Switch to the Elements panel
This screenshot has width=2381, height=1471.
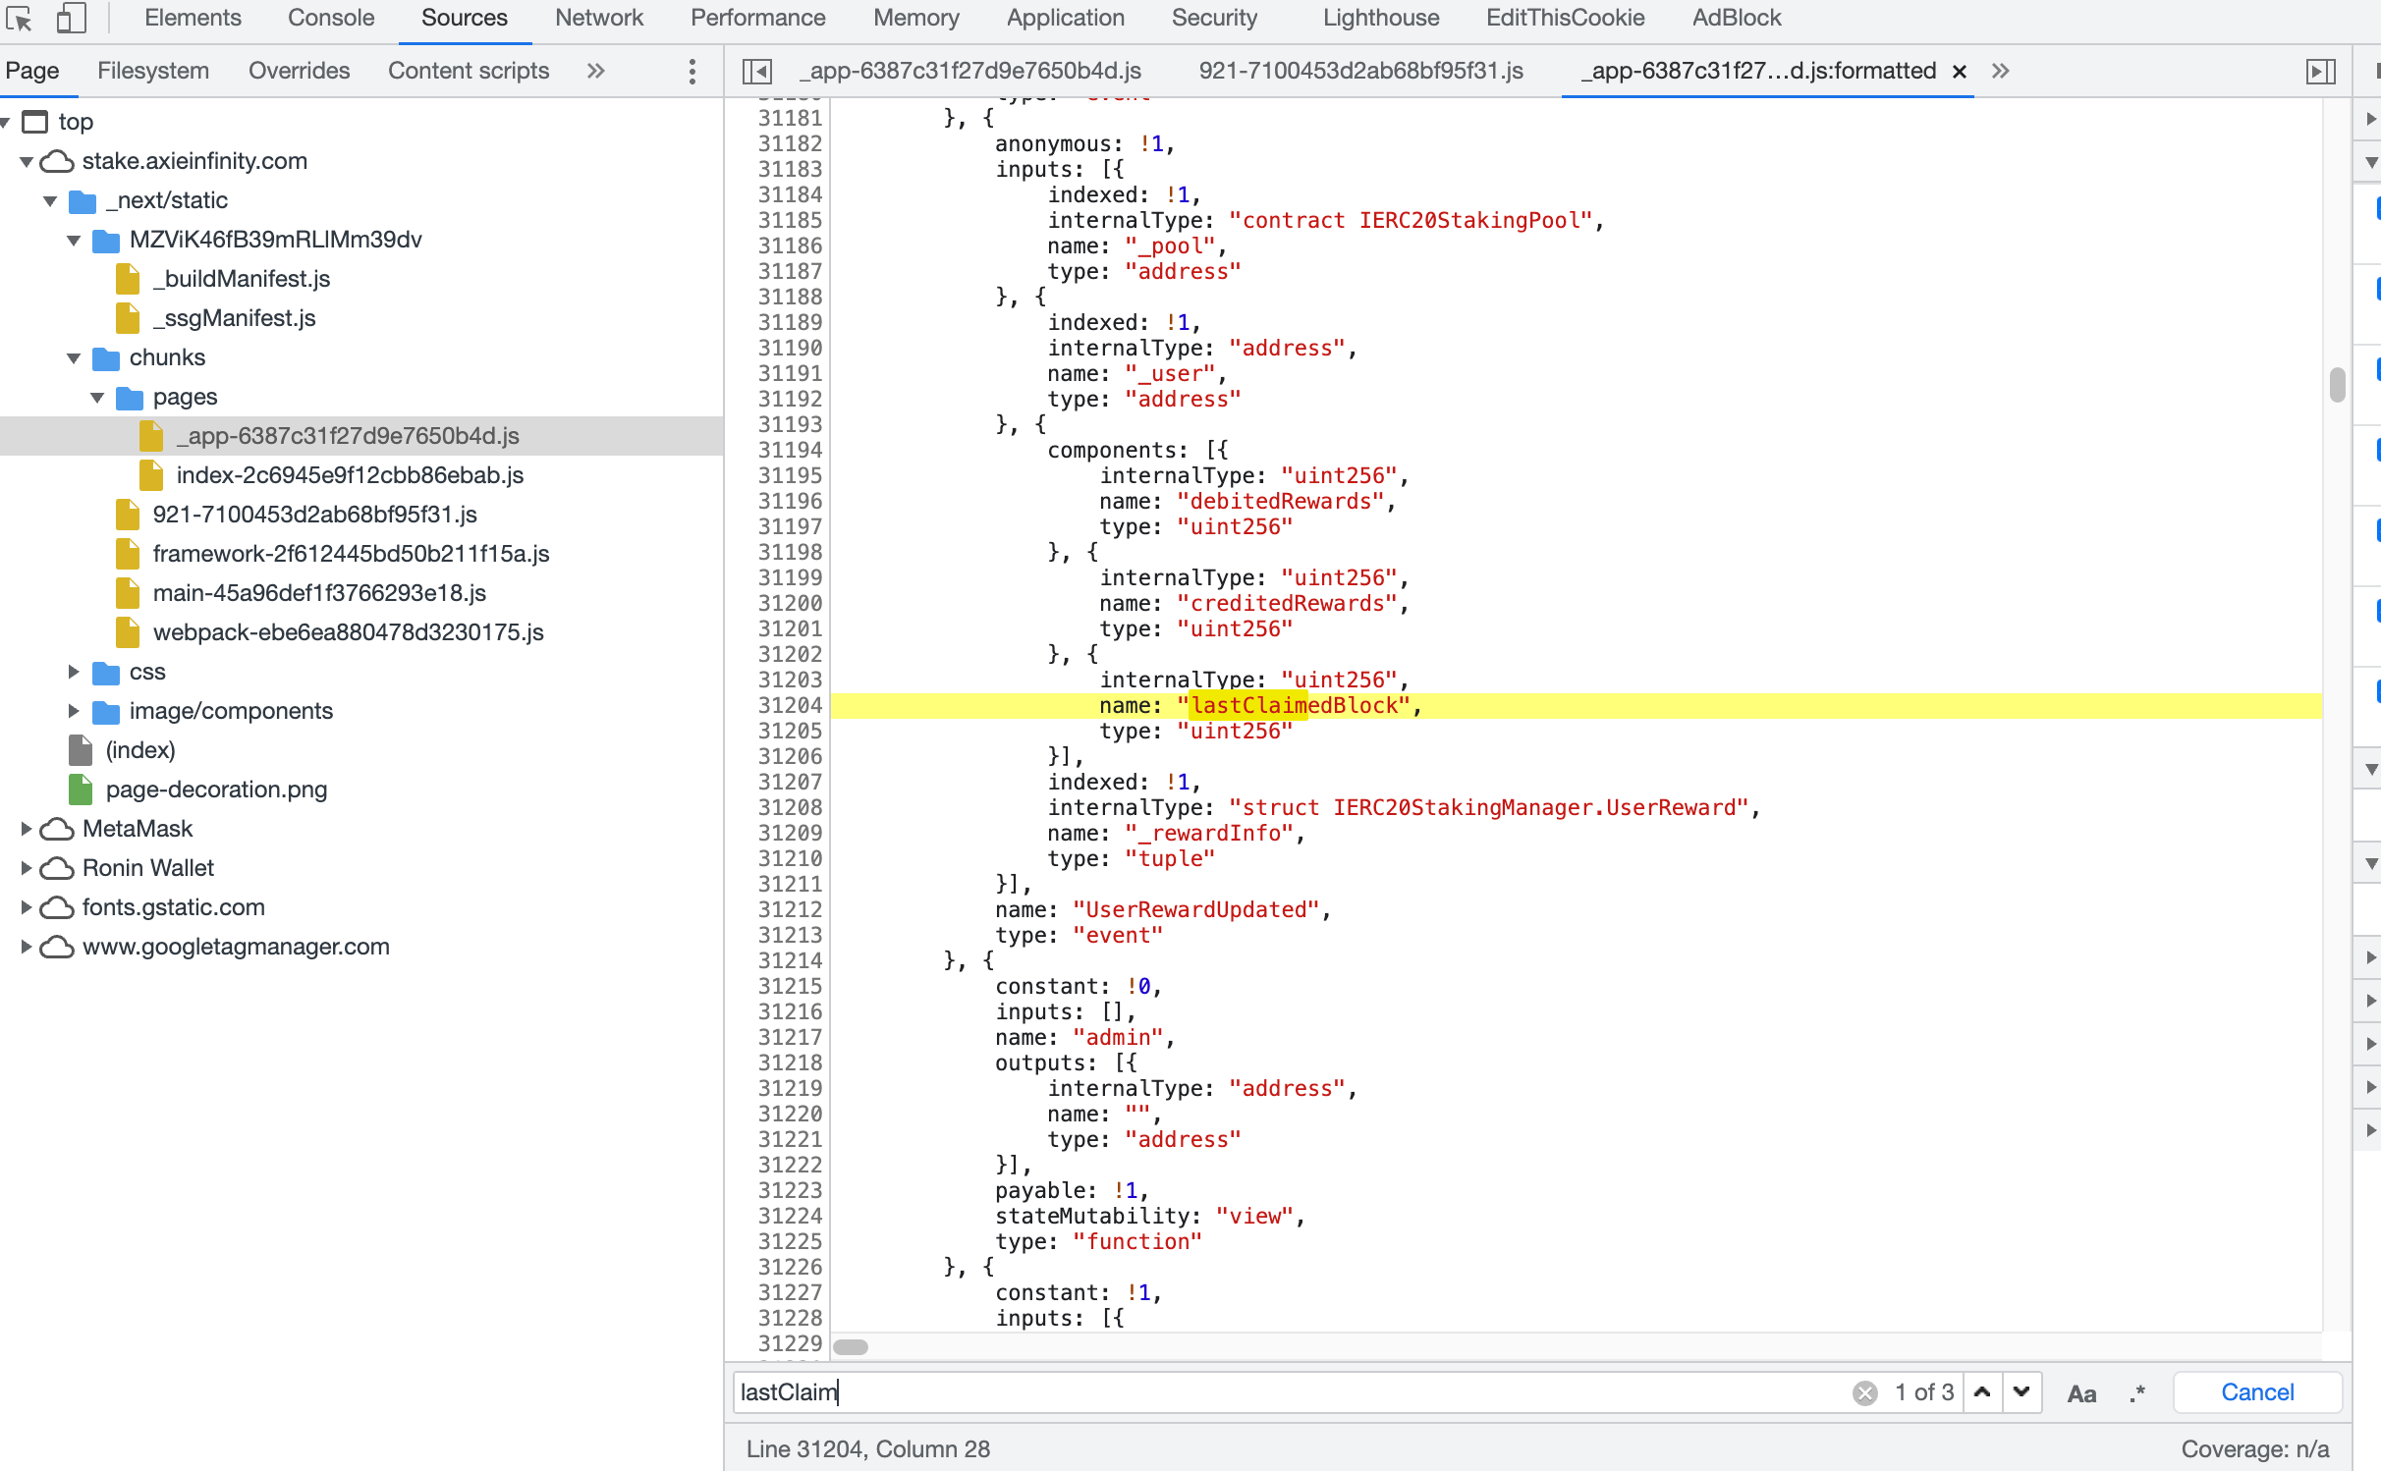193,18
